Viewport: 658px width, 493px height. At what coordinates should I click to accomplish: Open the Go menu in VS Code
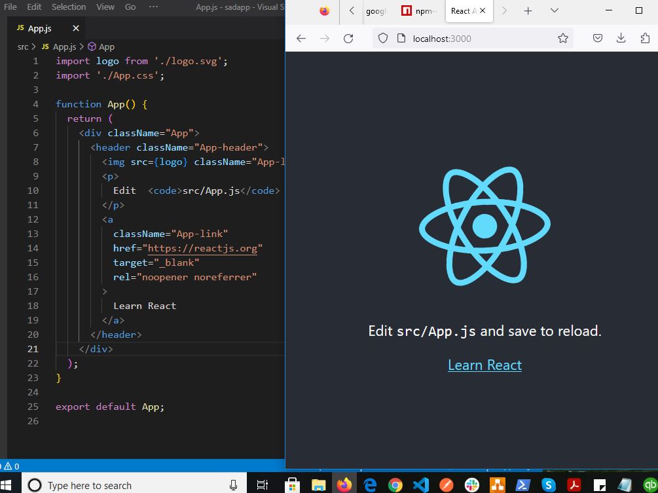(x=130, y=7)
